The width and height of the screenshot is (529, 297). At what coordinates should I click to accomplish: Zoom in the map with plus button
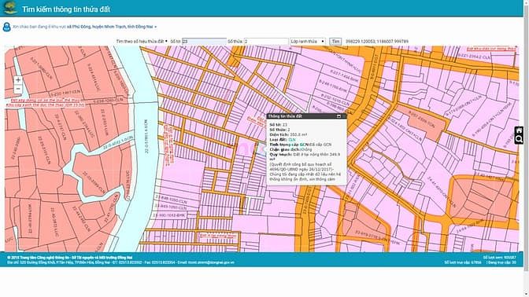pos(18,80)
